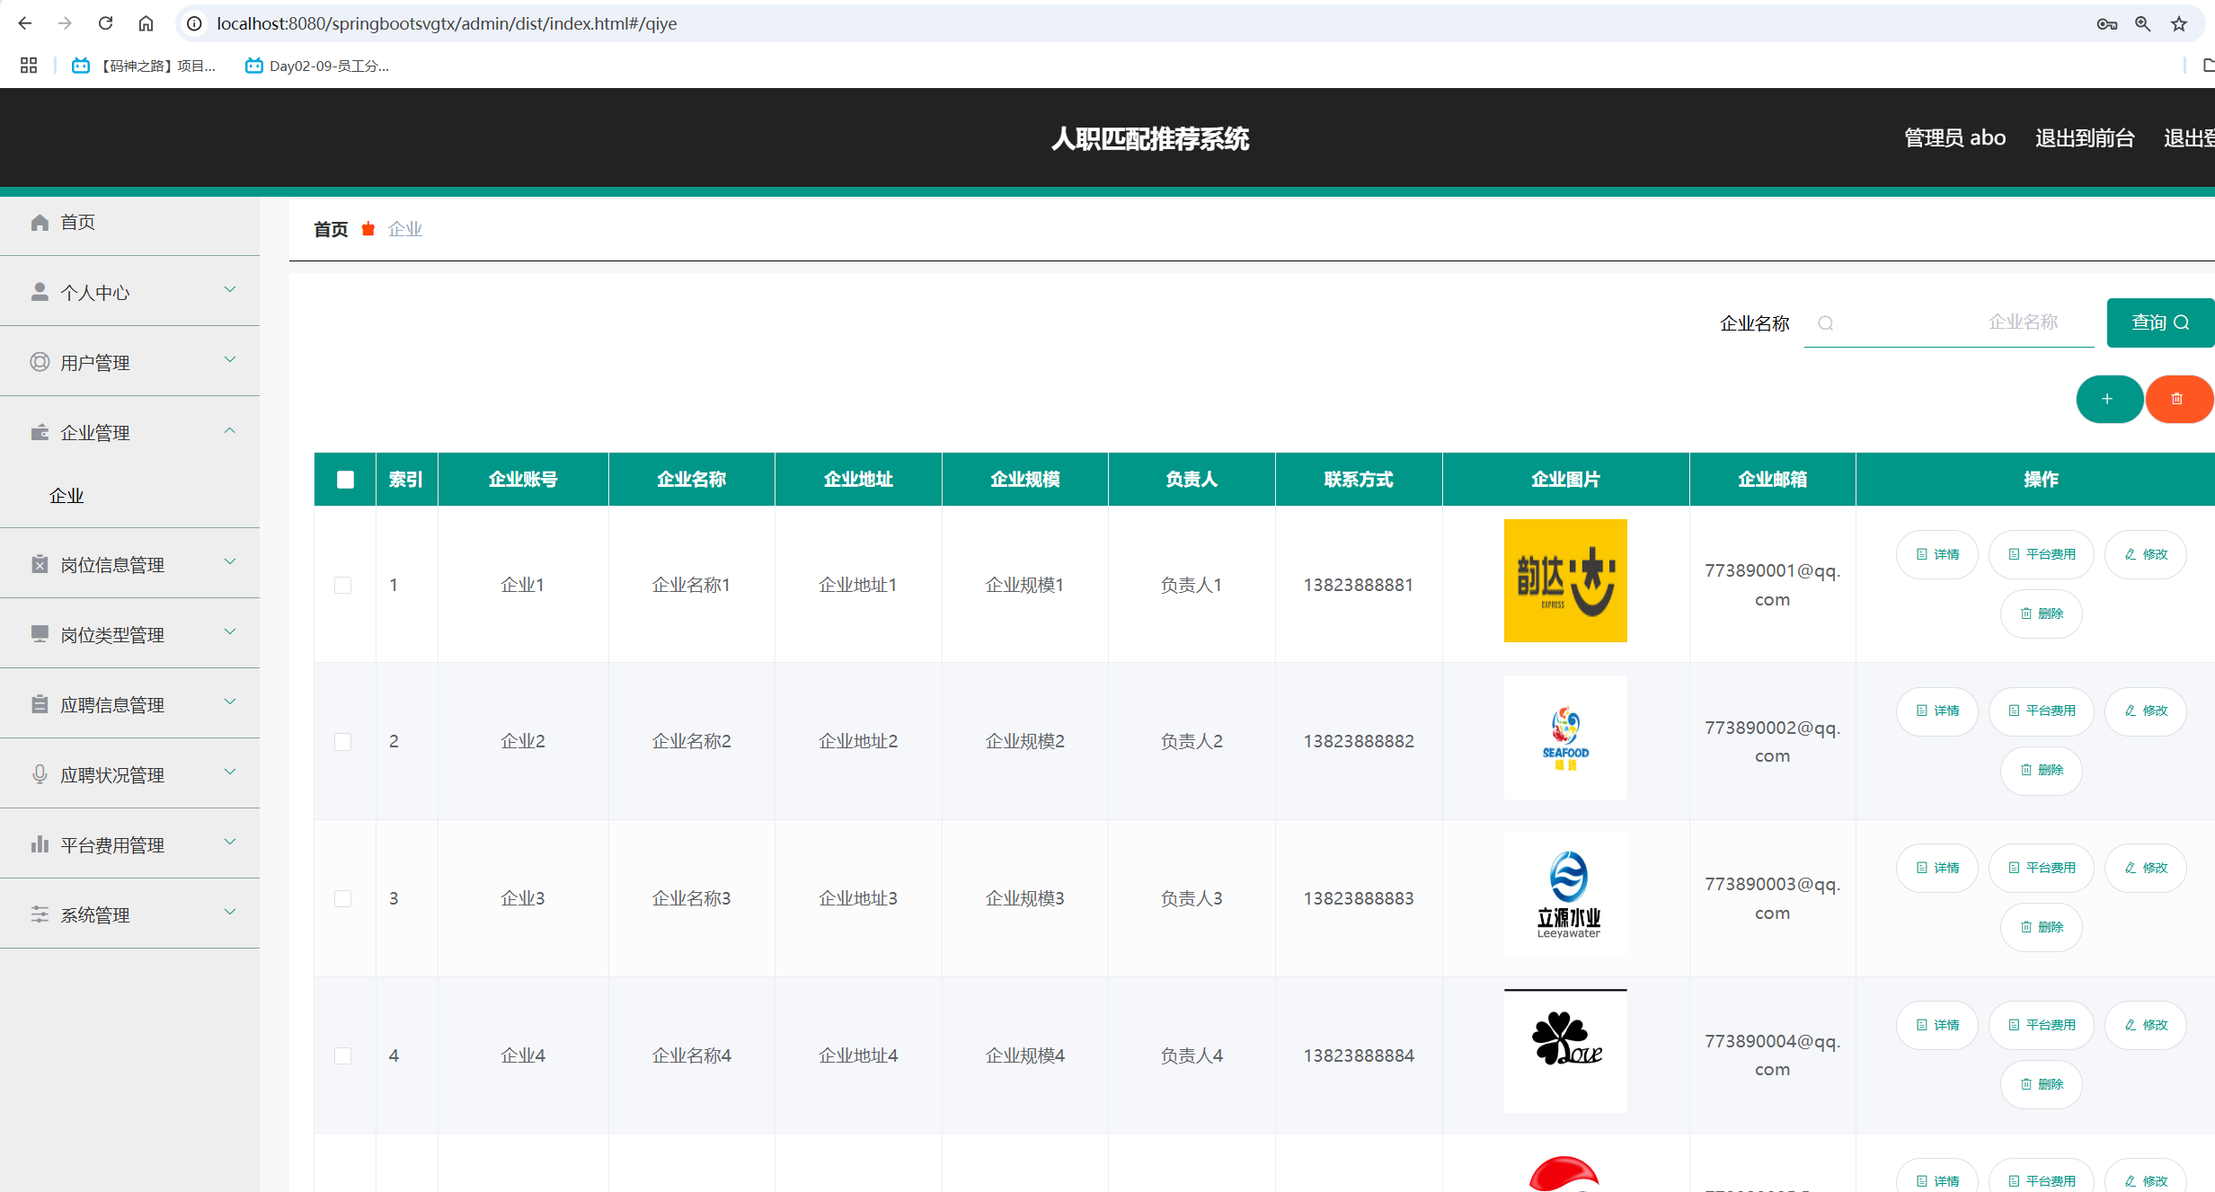Open the browser zoom magnifier icon
This screenshot has width=2215, height=1192.
2143,23
